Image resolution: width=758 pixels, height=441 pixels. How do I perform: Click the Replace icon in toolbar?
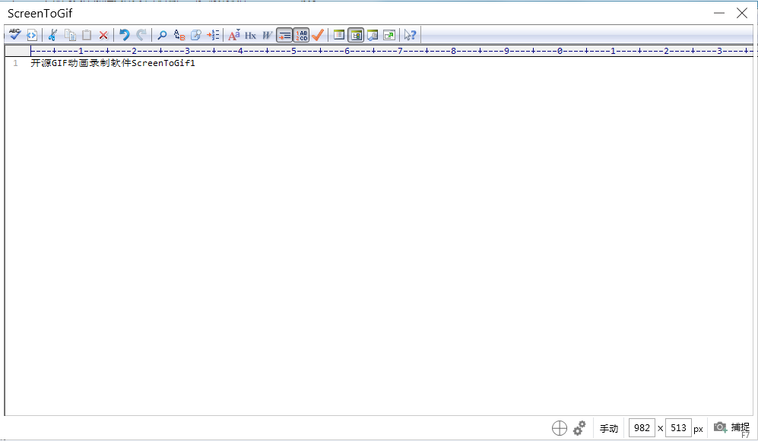(179, 35)
